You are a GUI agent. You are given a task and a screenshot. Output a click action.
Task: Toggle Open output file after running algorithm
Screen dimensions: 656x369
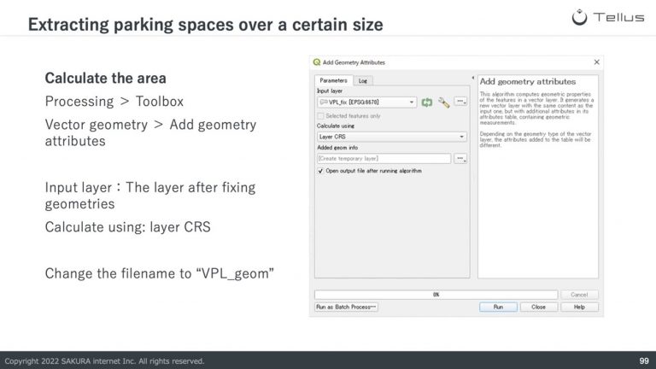coord(320,171)
